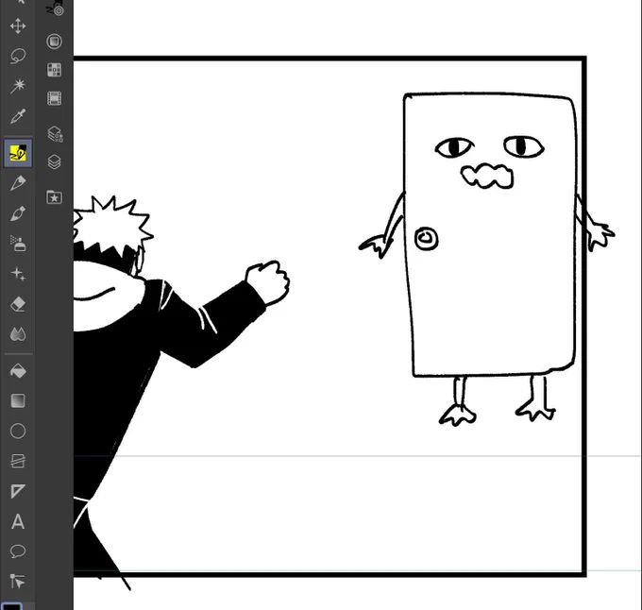Select the Gradient tool

18,400
